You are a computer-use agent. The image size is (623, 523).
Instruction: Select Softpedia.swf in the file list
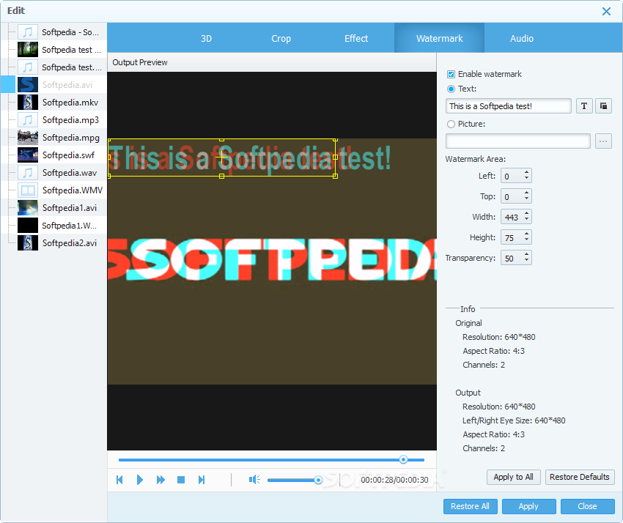pos(62,155)
